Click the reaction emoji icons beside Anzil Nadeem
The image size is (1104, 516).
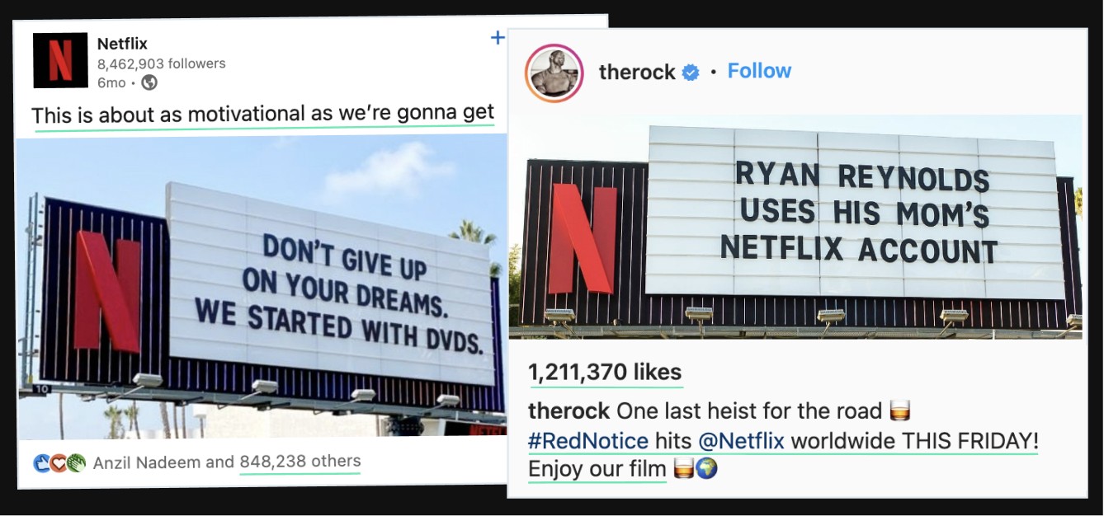(x=59, y=462)
